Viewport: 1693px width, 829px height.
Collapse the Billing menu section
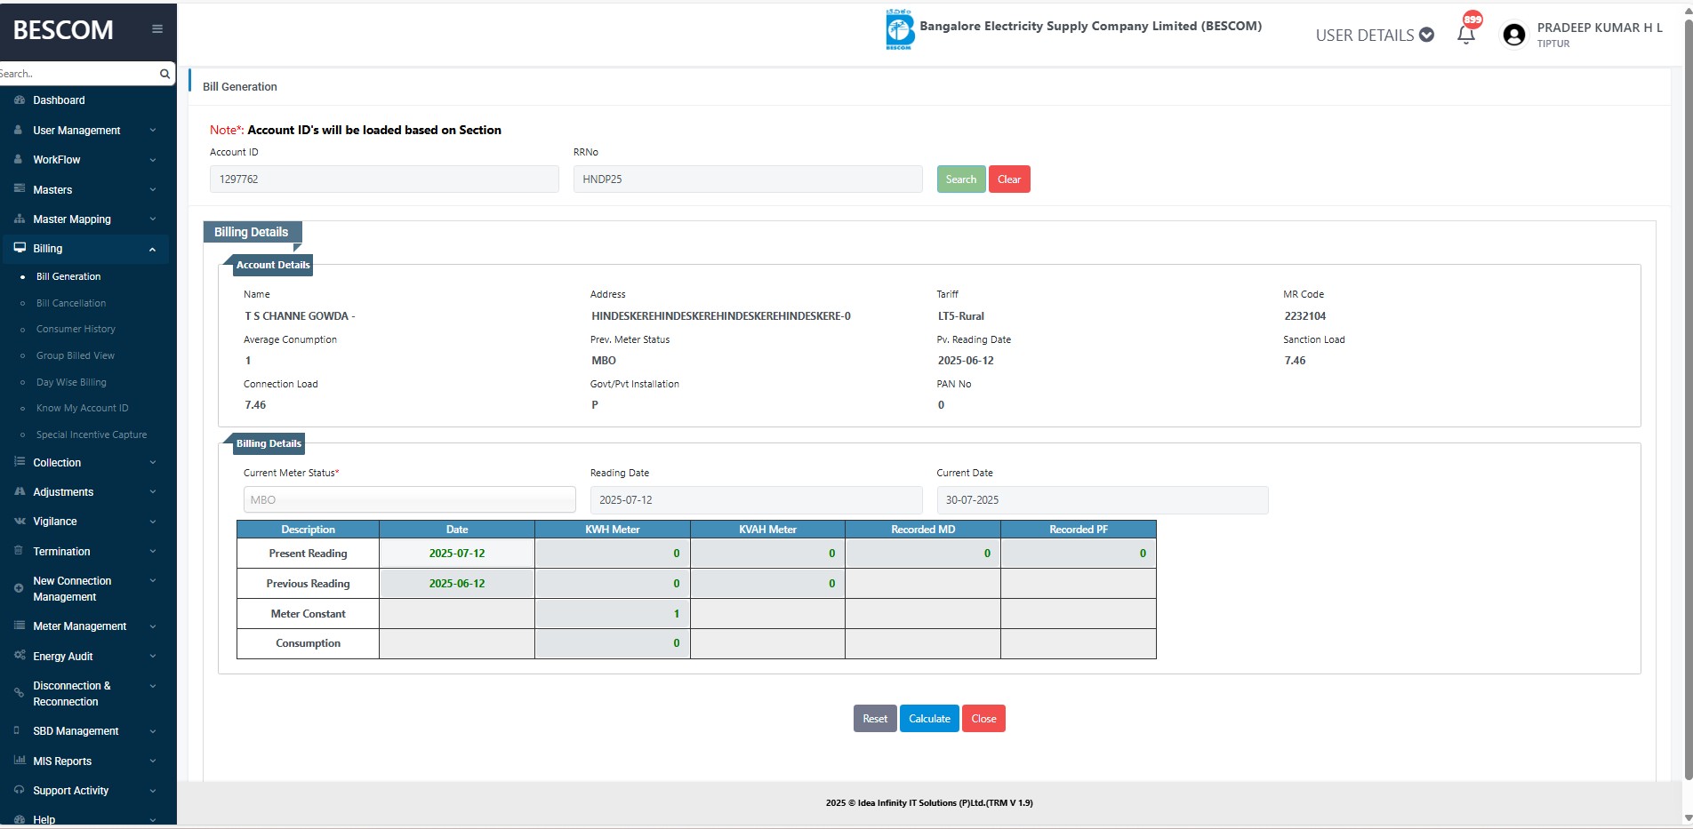(x=152, y=250)
